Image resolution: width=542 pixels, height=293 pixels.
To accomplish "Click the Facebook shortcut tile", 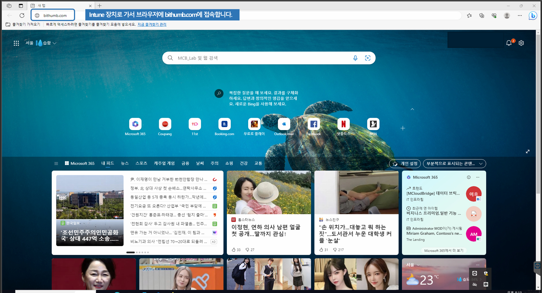I will [314, 124].
